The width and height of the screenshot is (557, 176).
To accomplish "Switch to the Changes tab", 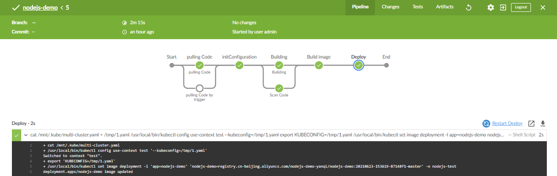I will [390, 7].
